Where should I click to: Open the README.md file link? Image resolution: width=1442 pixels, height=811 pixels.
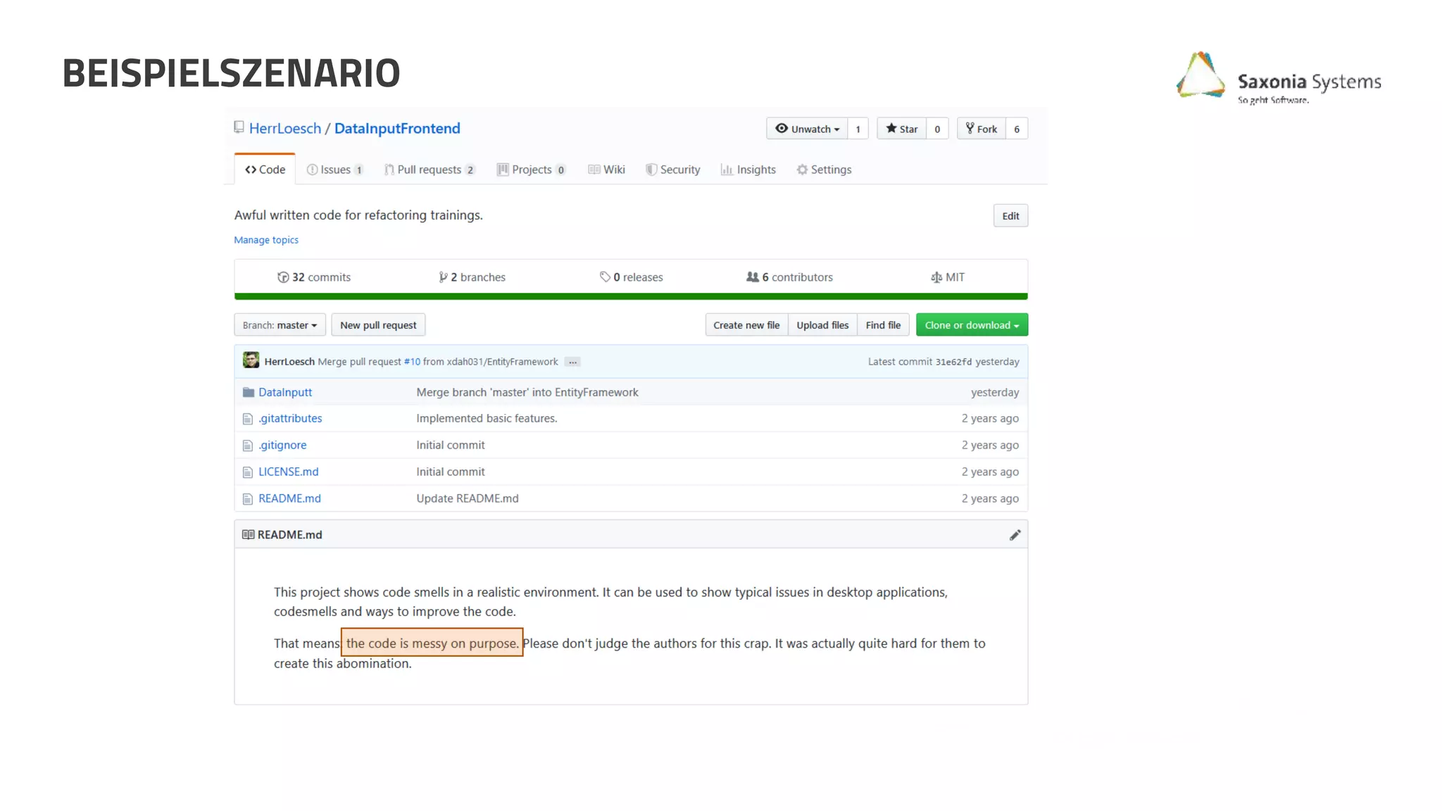click(289, 498)
